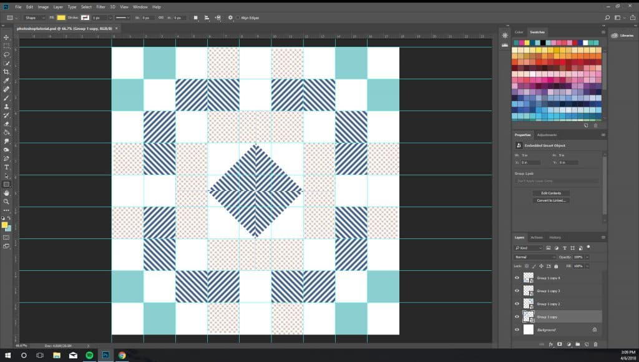Expand the Shape tool mode dropdown

(35, 17)
